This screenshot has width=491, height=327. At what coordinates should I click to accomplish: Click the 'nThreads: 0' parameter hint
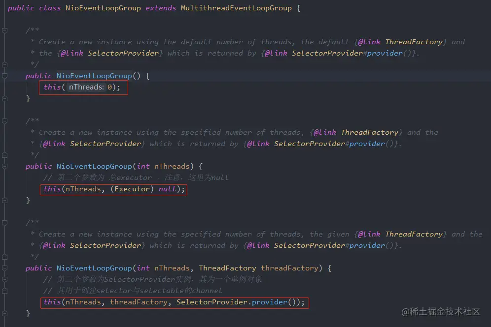click(90, 87)
